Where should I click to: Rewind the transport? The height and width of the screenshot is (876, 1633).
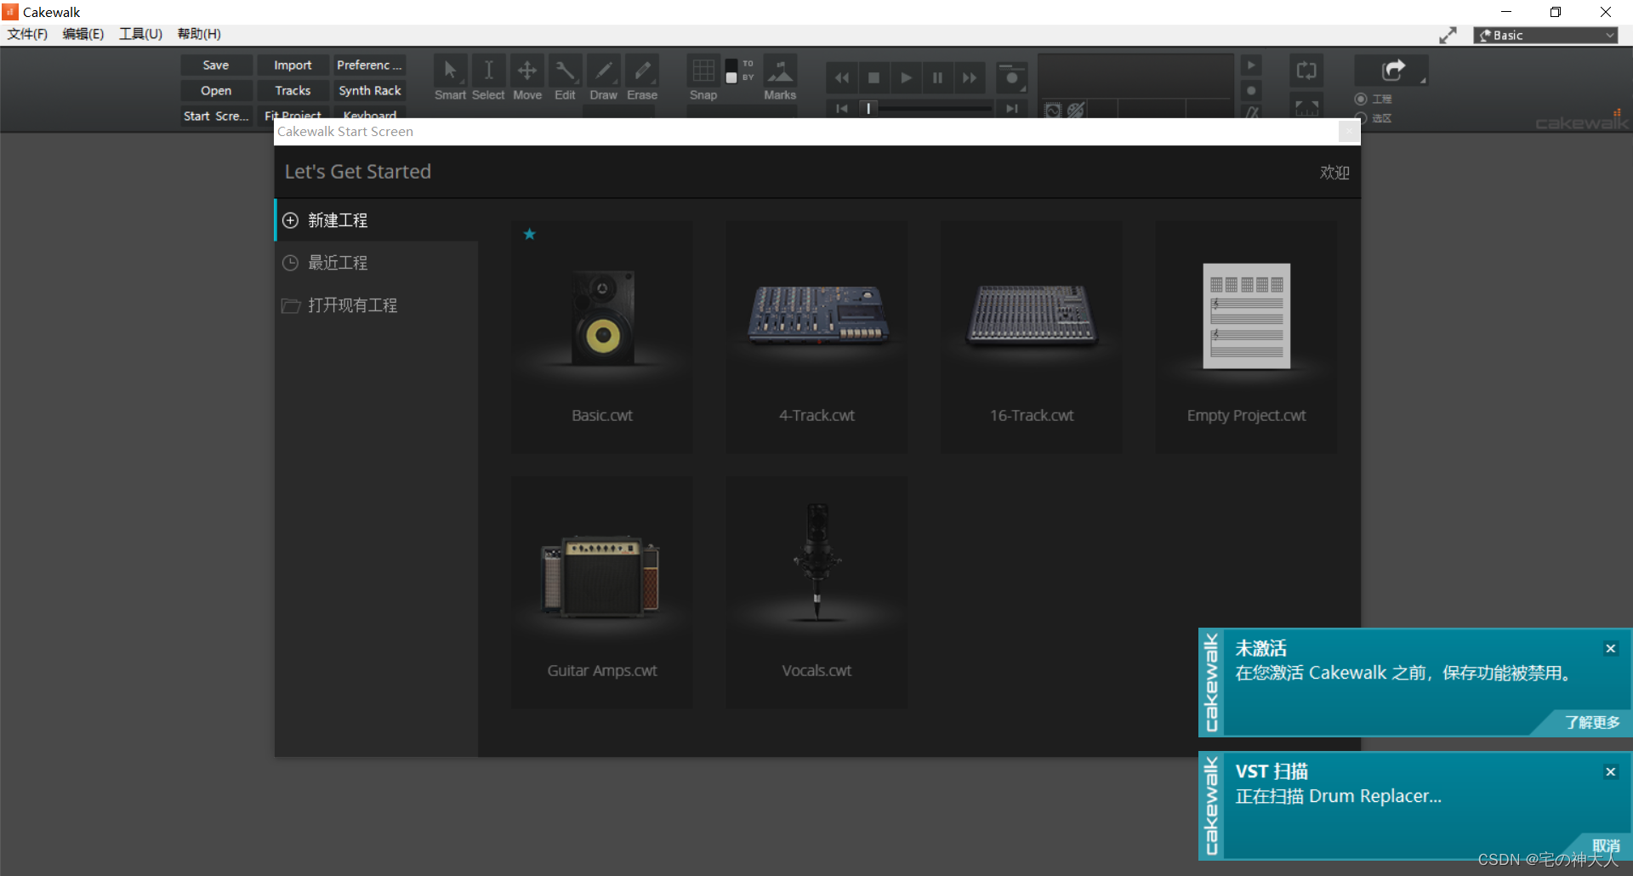[x=842, y=78]
